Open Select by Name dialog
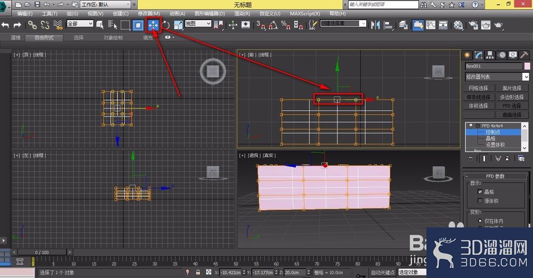Image resolution: width=533 pixels, height=278 pixels. pos(112,25)
